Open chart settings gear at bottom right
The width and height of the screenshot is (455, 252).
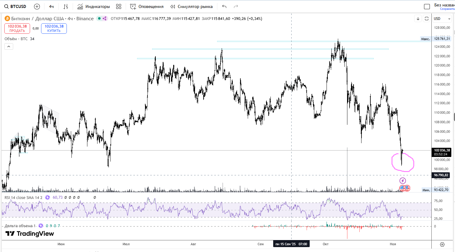click(x=442, y=244)
